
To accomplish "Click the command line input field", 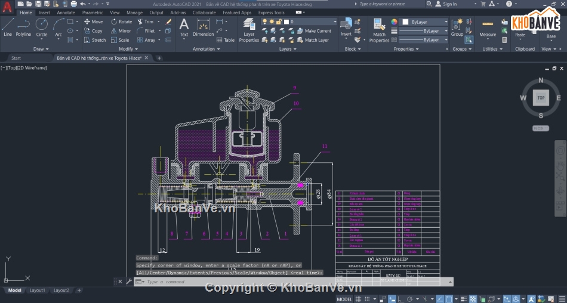I will (x=297, y=282).
